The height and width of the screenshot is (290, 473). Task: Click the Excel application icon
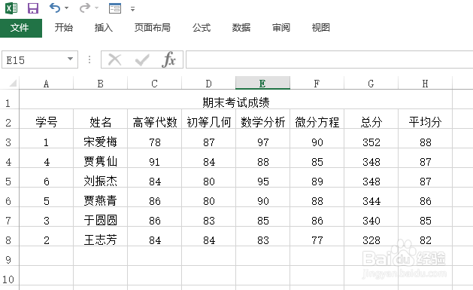pos(11,8)
